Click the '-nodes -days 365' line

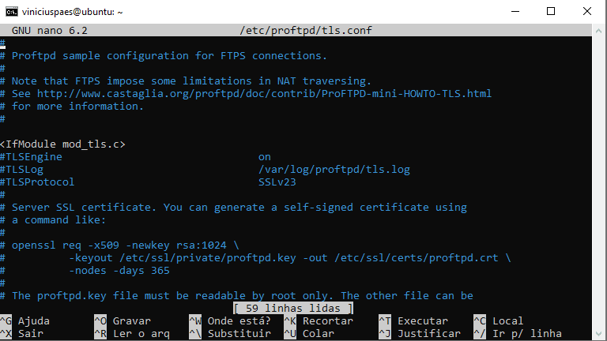pos(119,271)
